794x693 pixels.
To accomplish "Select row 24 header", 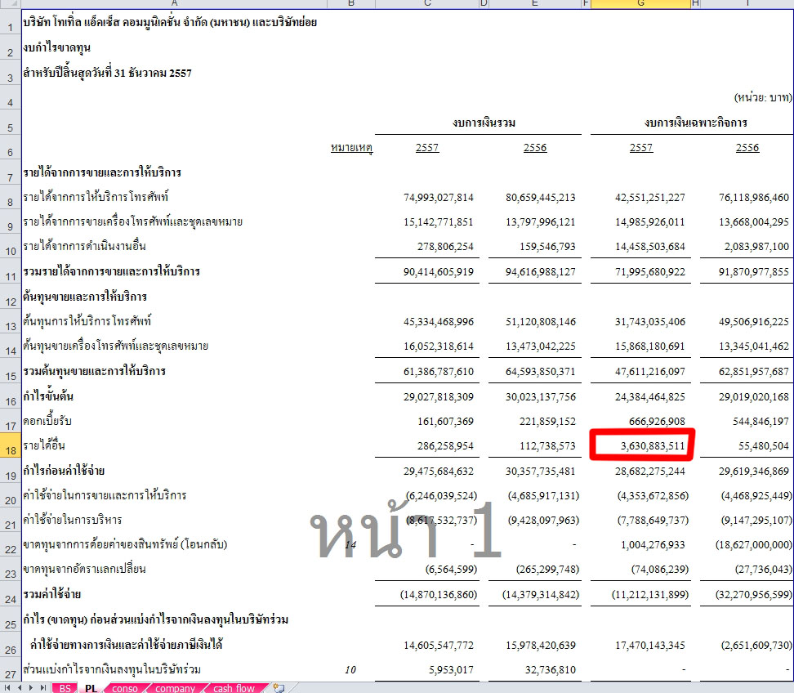I will [10, 594].
